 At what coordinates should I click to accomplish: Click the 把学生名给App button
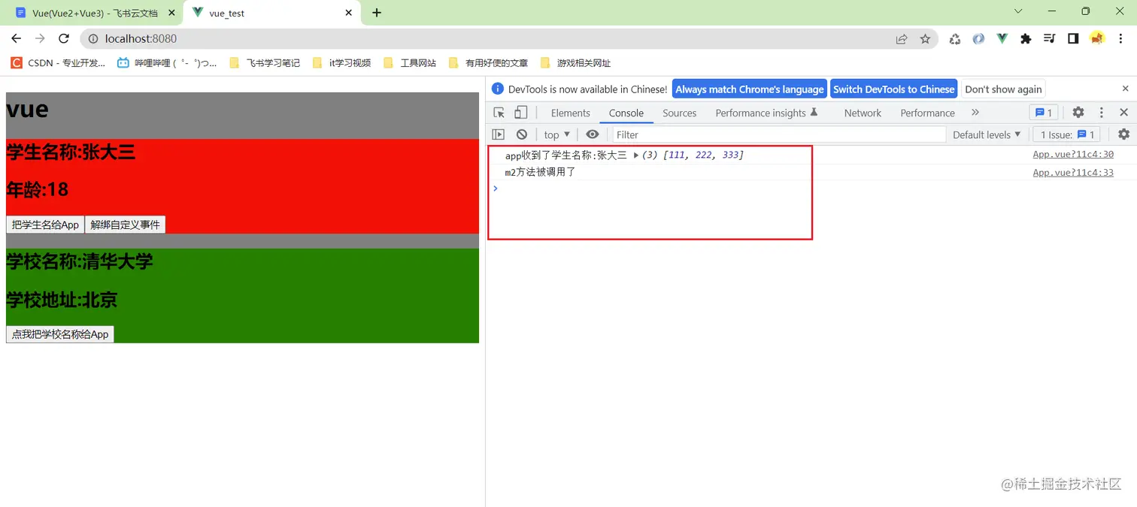pyautogui.click(x=45, y=225)
